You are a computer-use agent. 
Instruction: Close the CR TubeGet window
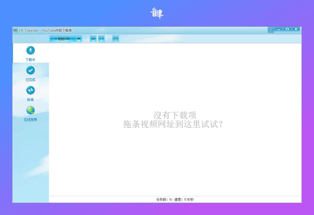point(296,29)
